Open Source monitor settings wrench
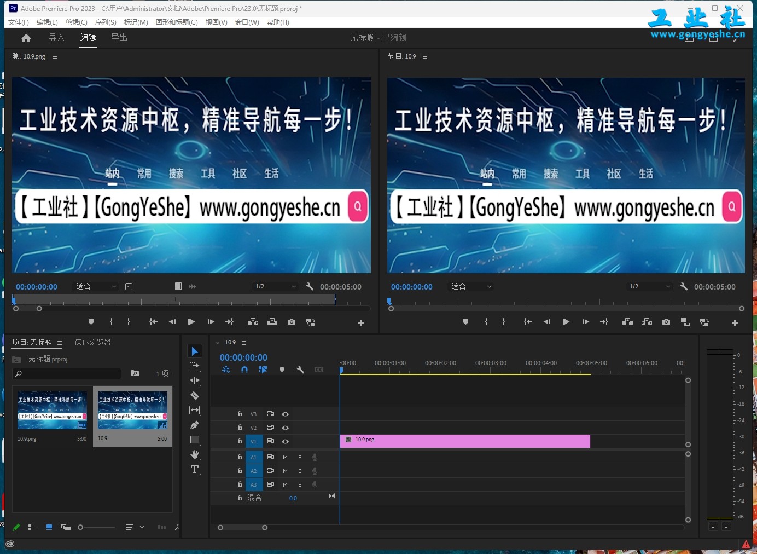This screenshot has height=554, width=757. pos(310,286)
